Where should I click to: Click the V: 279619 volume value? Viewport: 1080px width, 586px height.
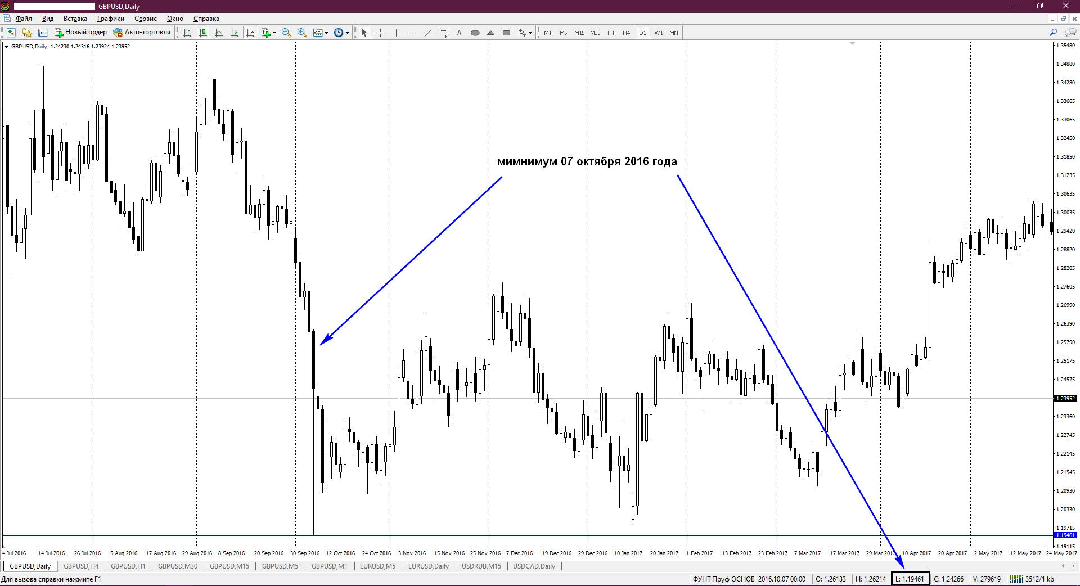pos(987,579)
